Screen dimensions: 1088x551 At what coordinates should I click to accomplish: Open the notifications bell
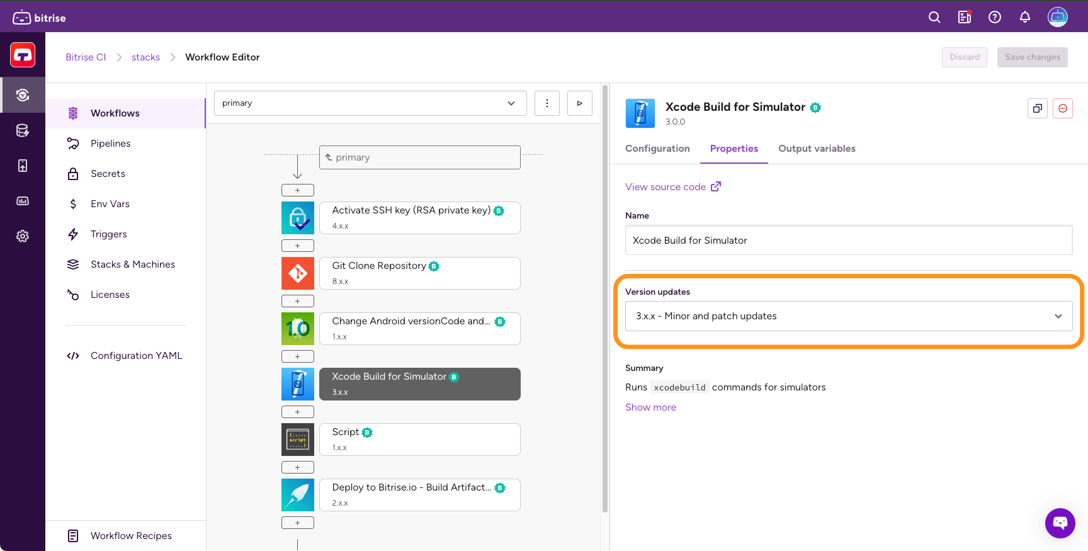(1025, 18)
